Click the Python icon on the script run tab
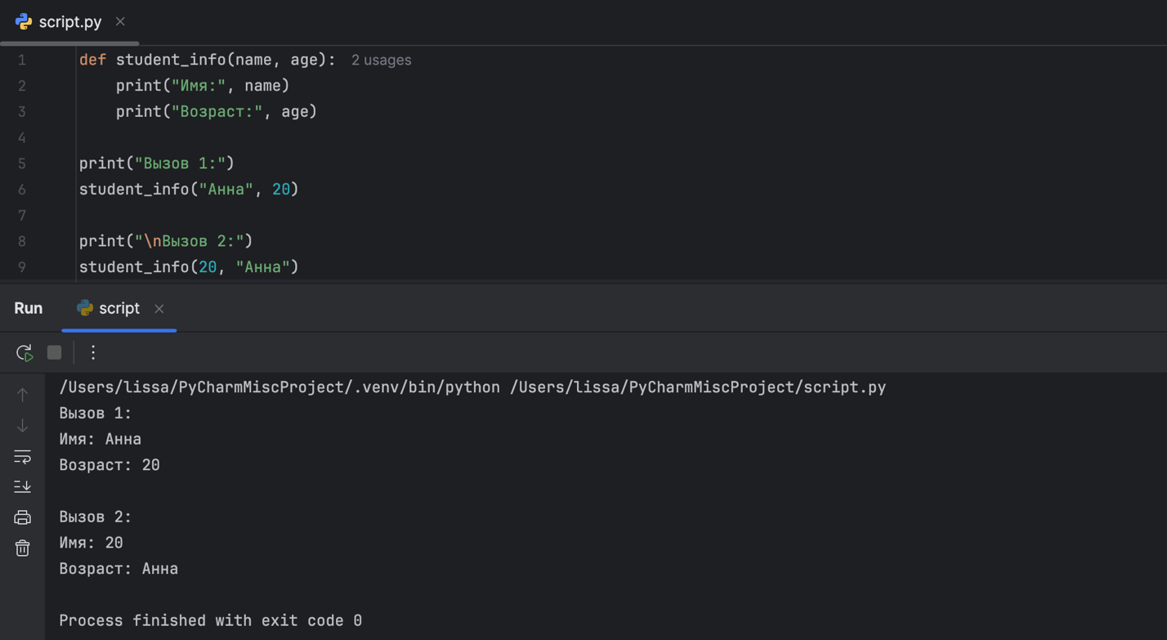1167x640 pixels. (x=84, y=308)
